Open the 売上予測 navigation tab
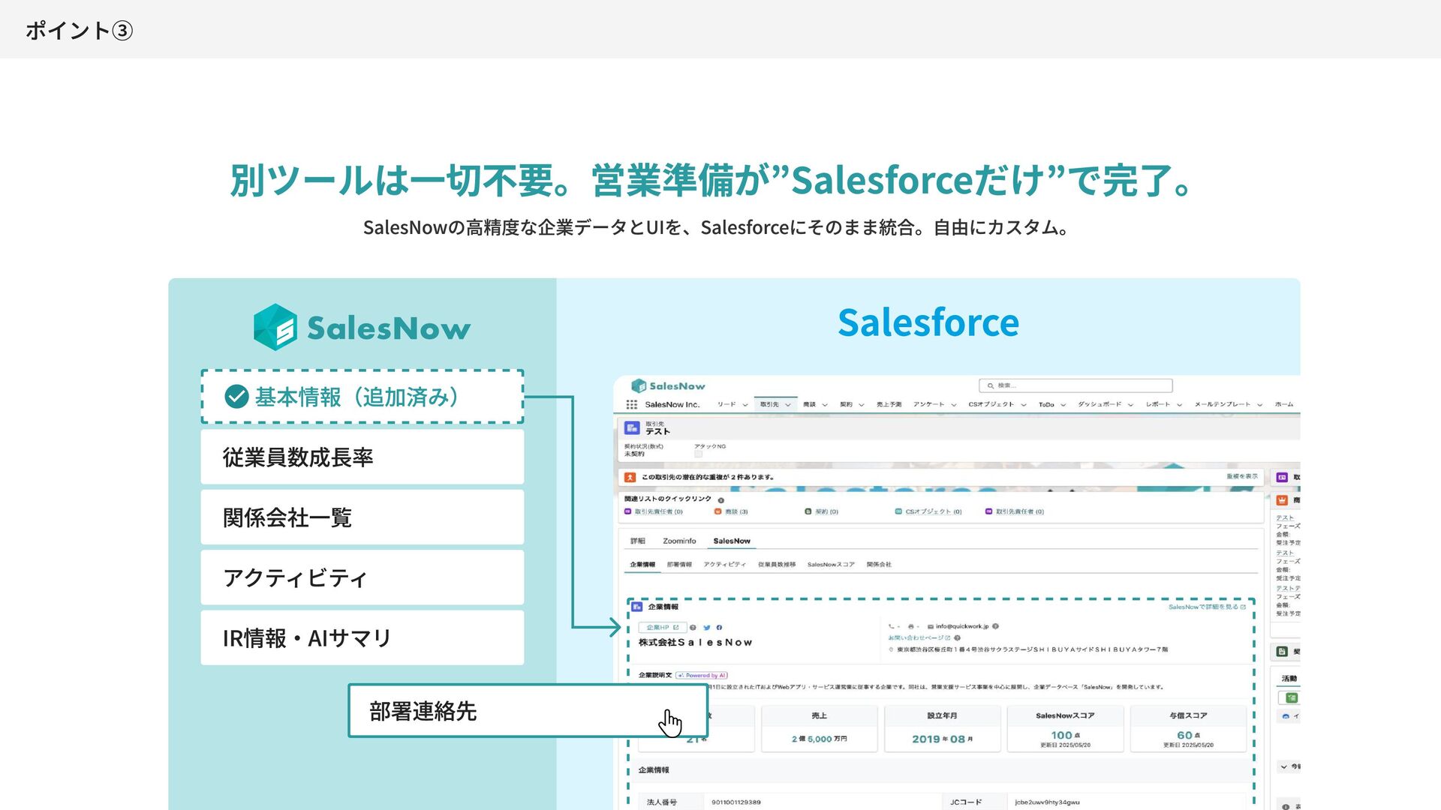The height and width of the screenshot is (810, 1441). click(x=889, y=404)
